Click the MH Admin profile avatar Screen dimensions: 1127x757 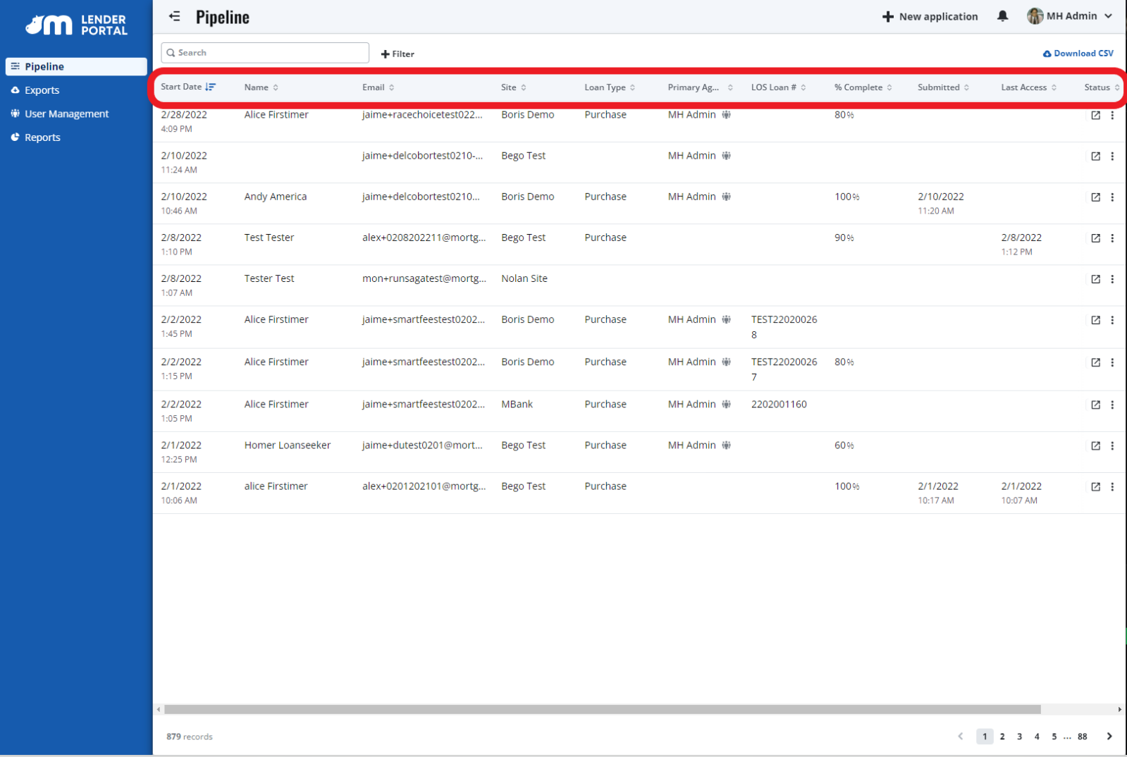tap(1035, 16)
